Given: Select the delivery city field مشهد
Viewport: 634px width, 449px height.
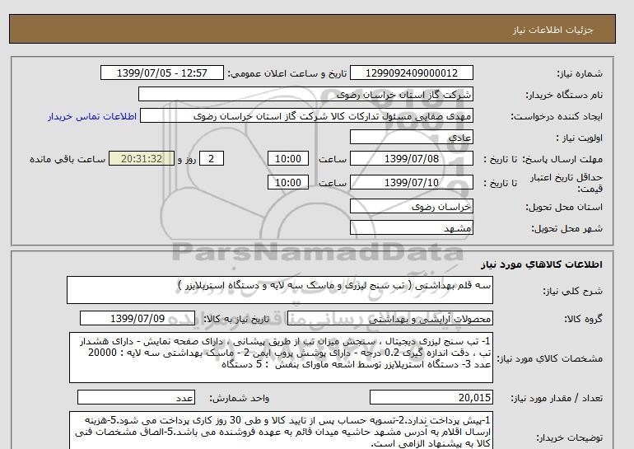Looking at the screenshot, I should pyautogui.click(x=411, y=227).
